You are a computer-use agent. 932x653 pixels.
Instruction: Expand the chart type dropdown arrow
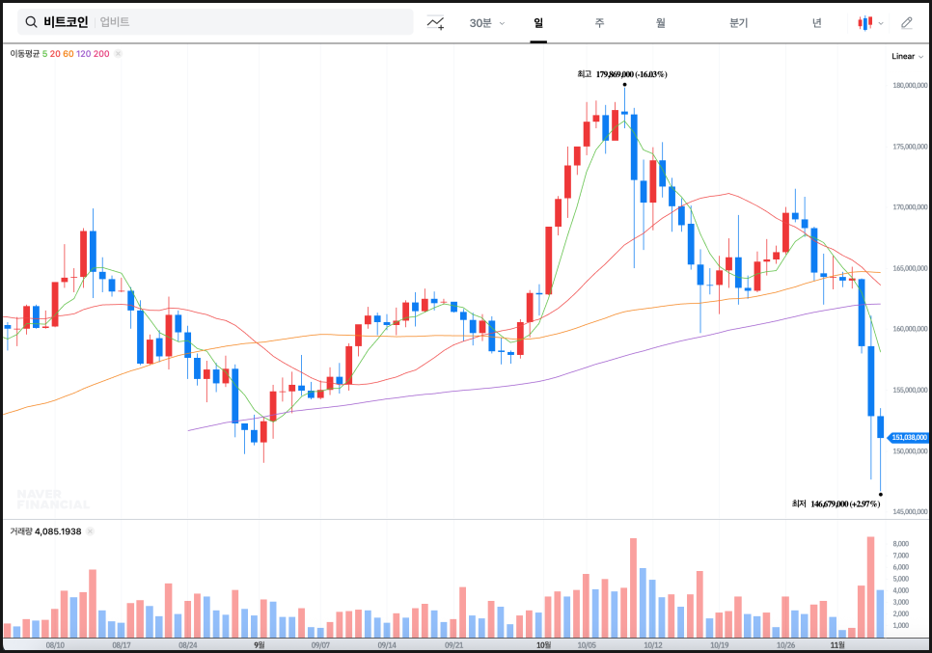click(x=881, y=23)
